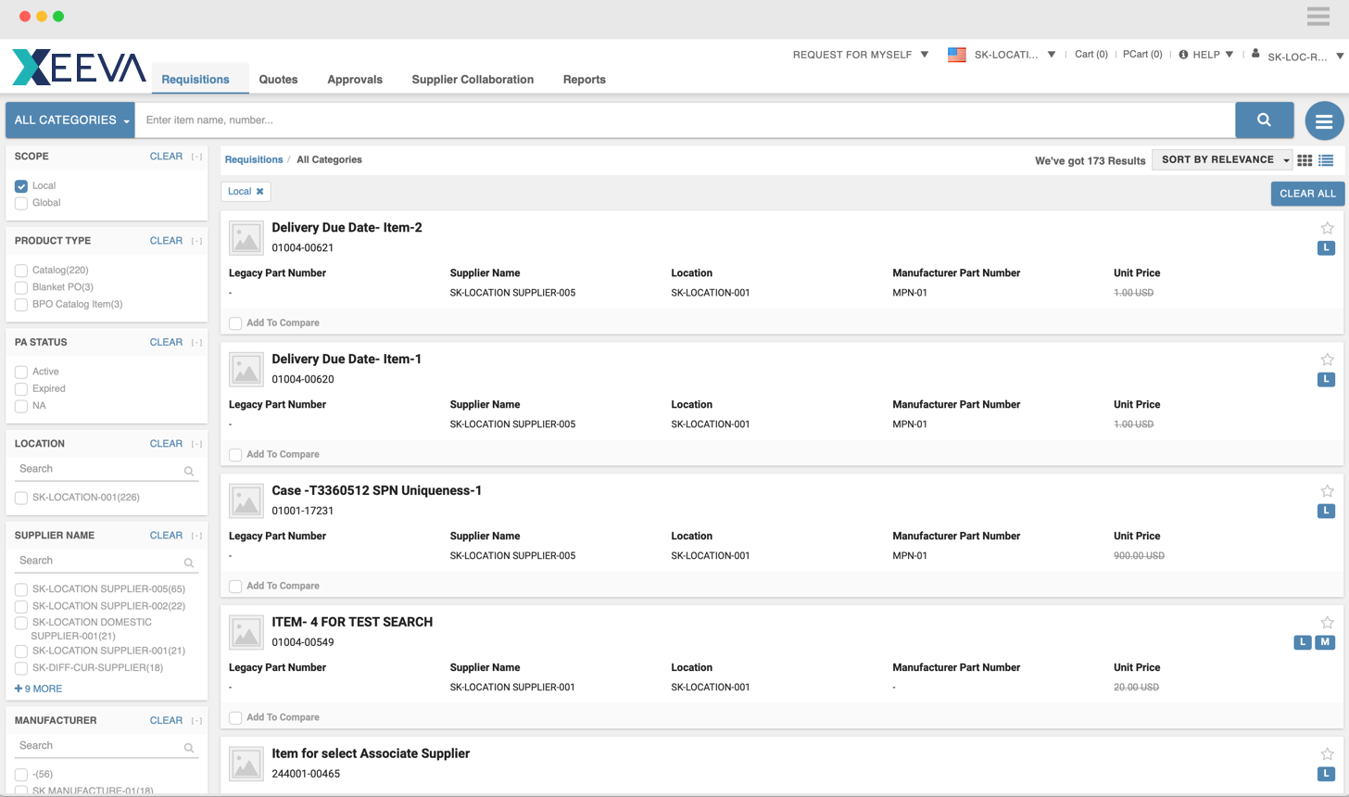Viewport: 1349px width, 797px height.
Task: Favorite Delivery Due Date- Item-2 with star
Action: point(1327,228)
